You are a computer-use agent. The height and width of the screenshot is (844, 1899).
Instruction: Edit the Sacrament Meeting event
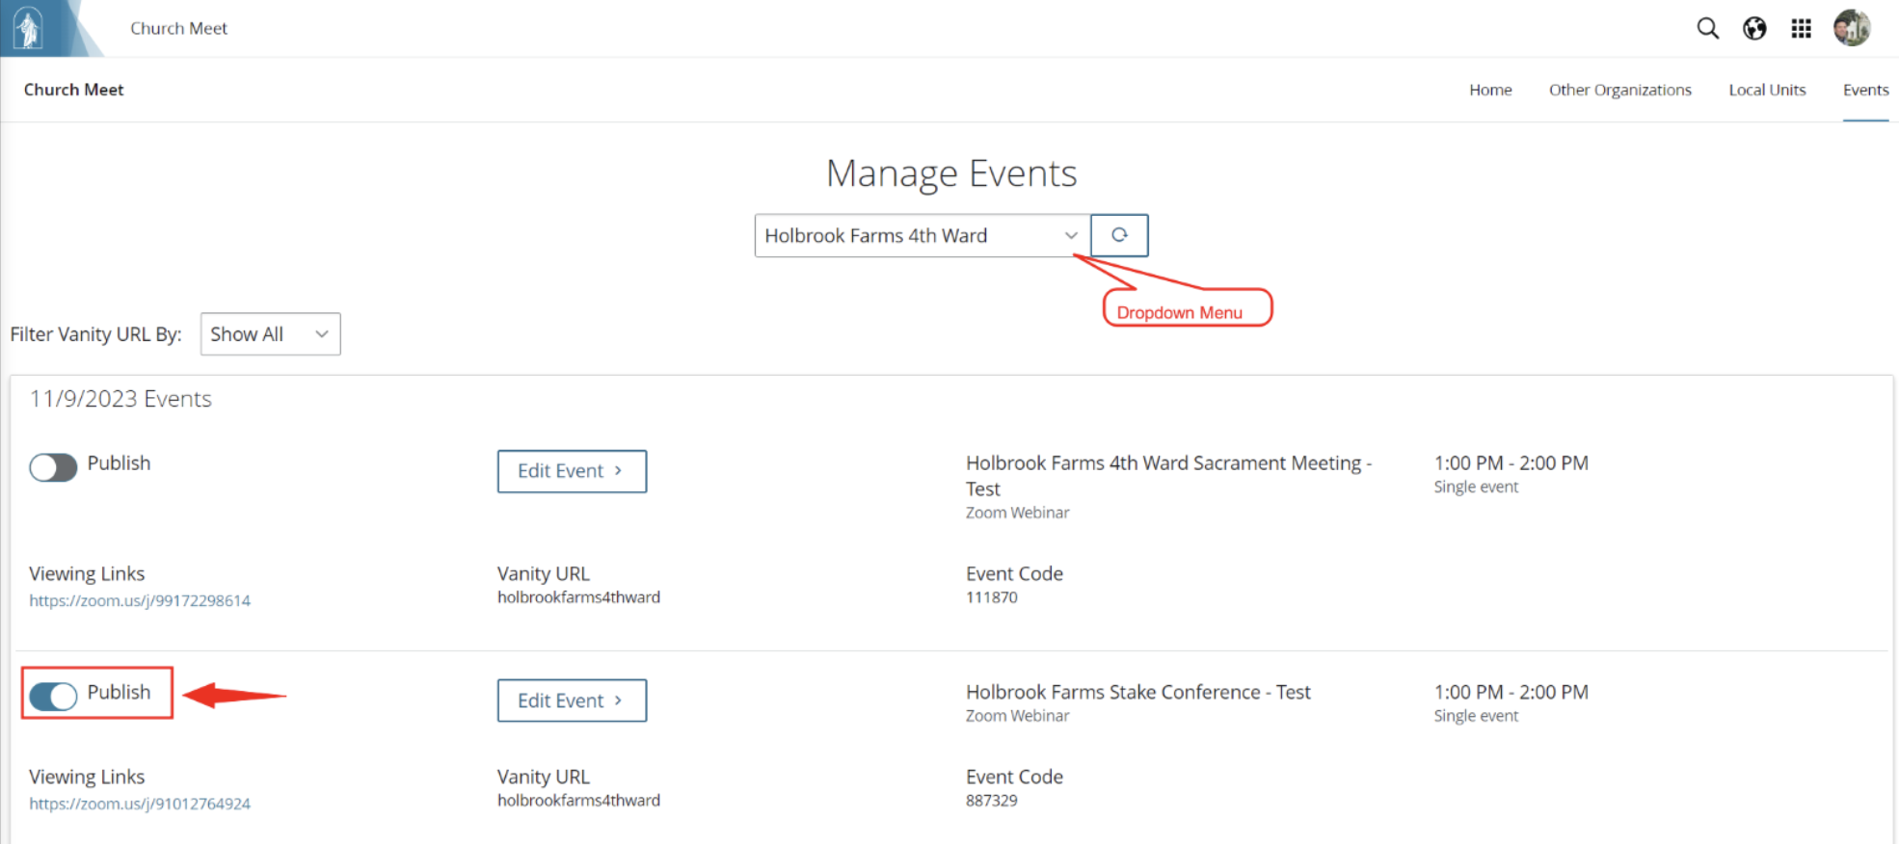pyautogui.click(x=572, y=471)
